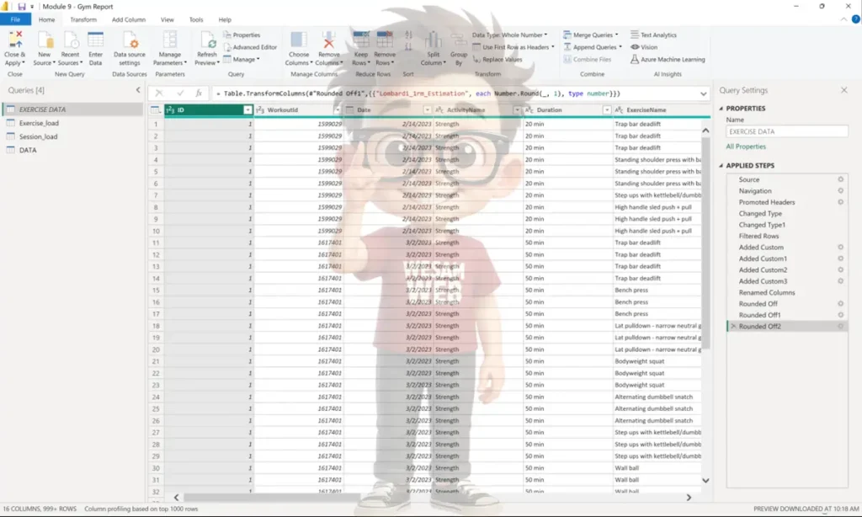This screenshot has width=862, height=517.
Task: Click the query Name input field
Action: click(786, 132)
